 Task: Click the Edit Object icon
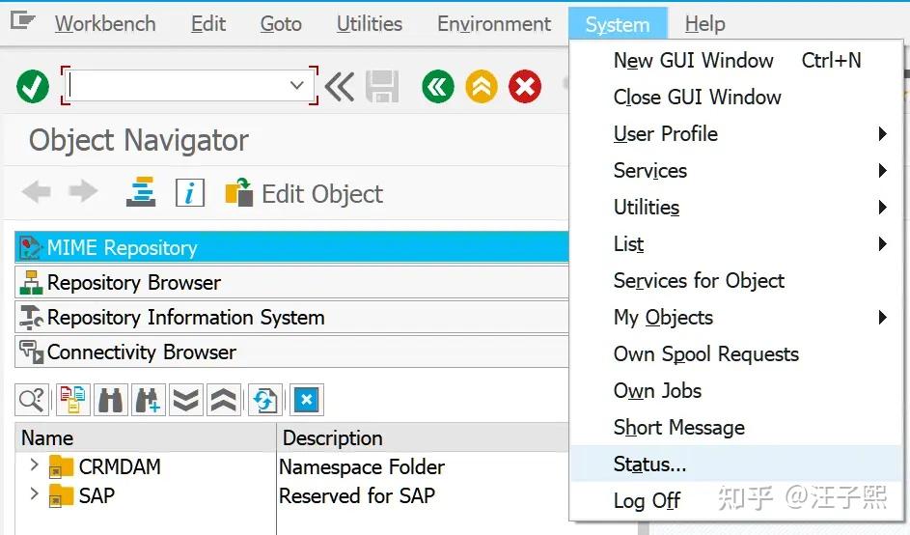(239, 192)
